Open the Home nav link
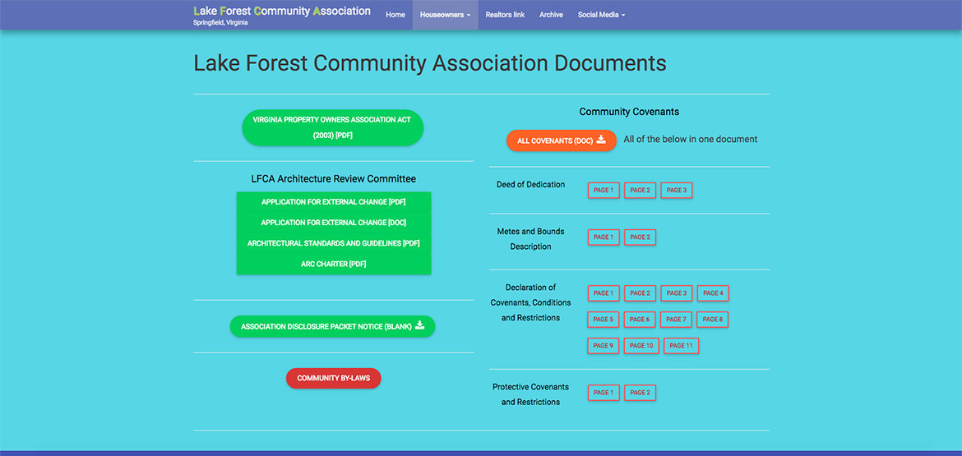Screen dimensions: 962x456 395,15
